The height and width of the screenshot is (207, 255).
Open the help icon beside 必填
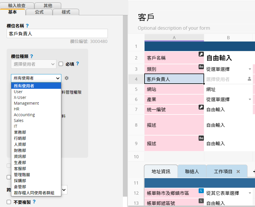(x=77, y=64)
